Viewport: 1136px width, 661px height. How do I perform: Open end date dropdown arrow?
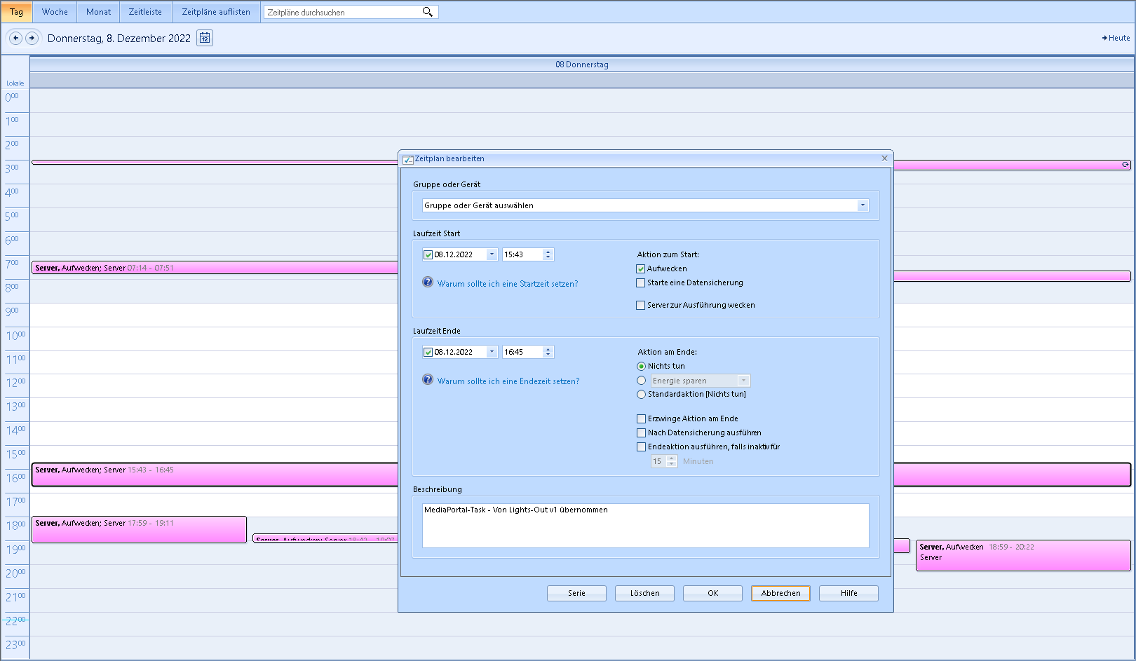point(492,352)
